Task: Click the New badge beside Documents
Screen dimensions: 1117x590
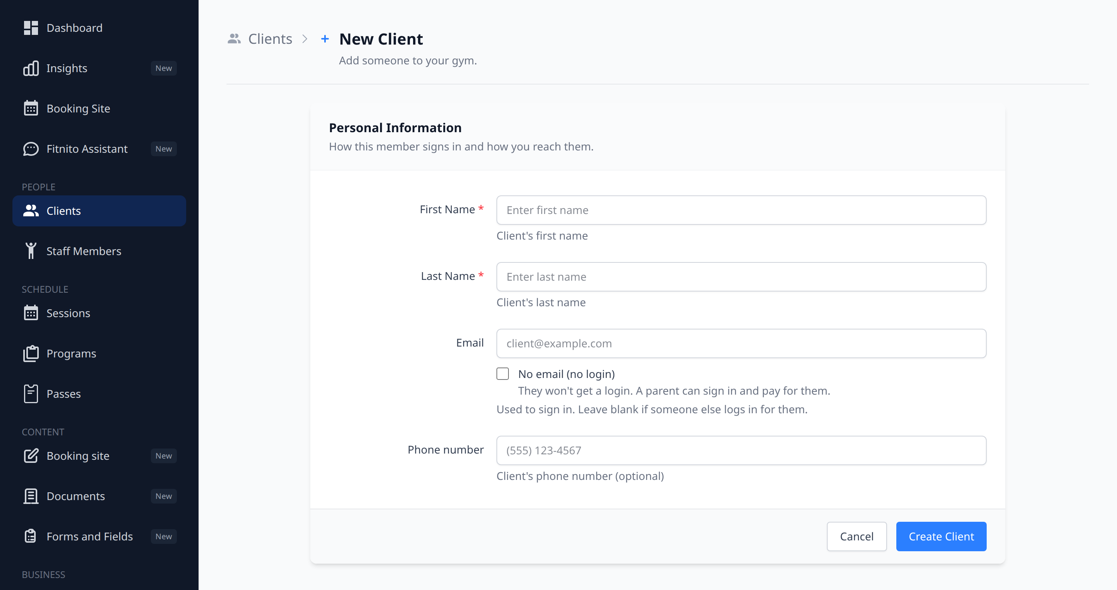Action: pos(163,496)
